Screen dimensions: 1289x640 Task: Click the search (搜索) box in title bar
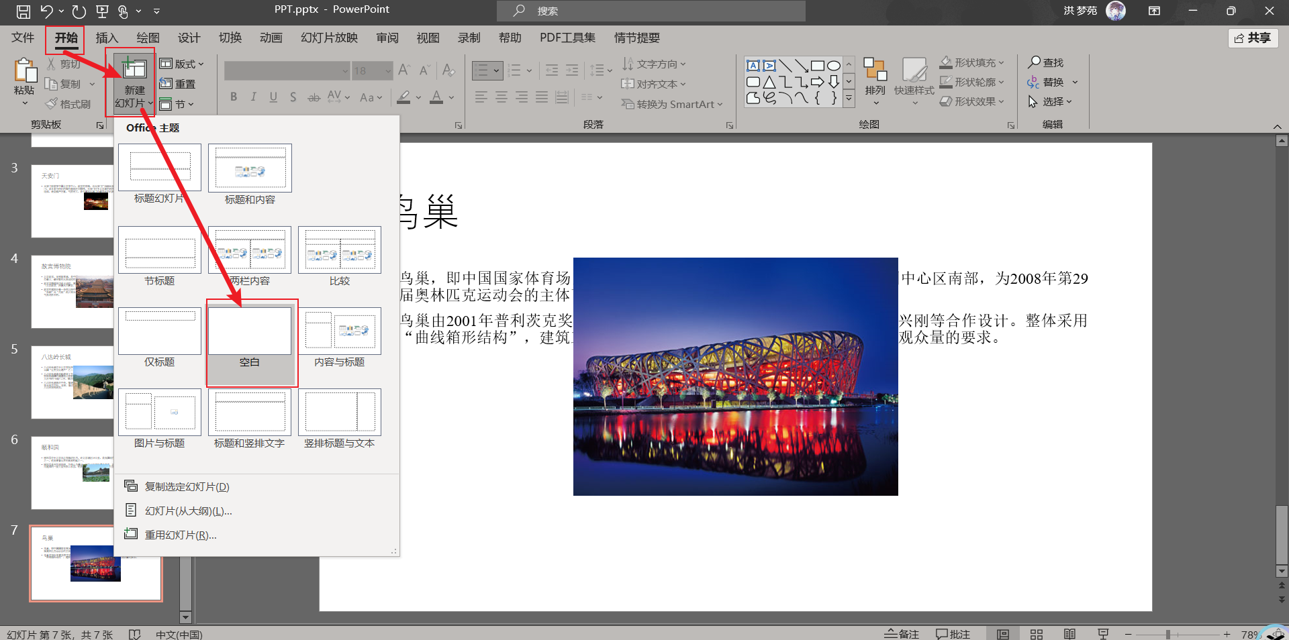[651, 11]
